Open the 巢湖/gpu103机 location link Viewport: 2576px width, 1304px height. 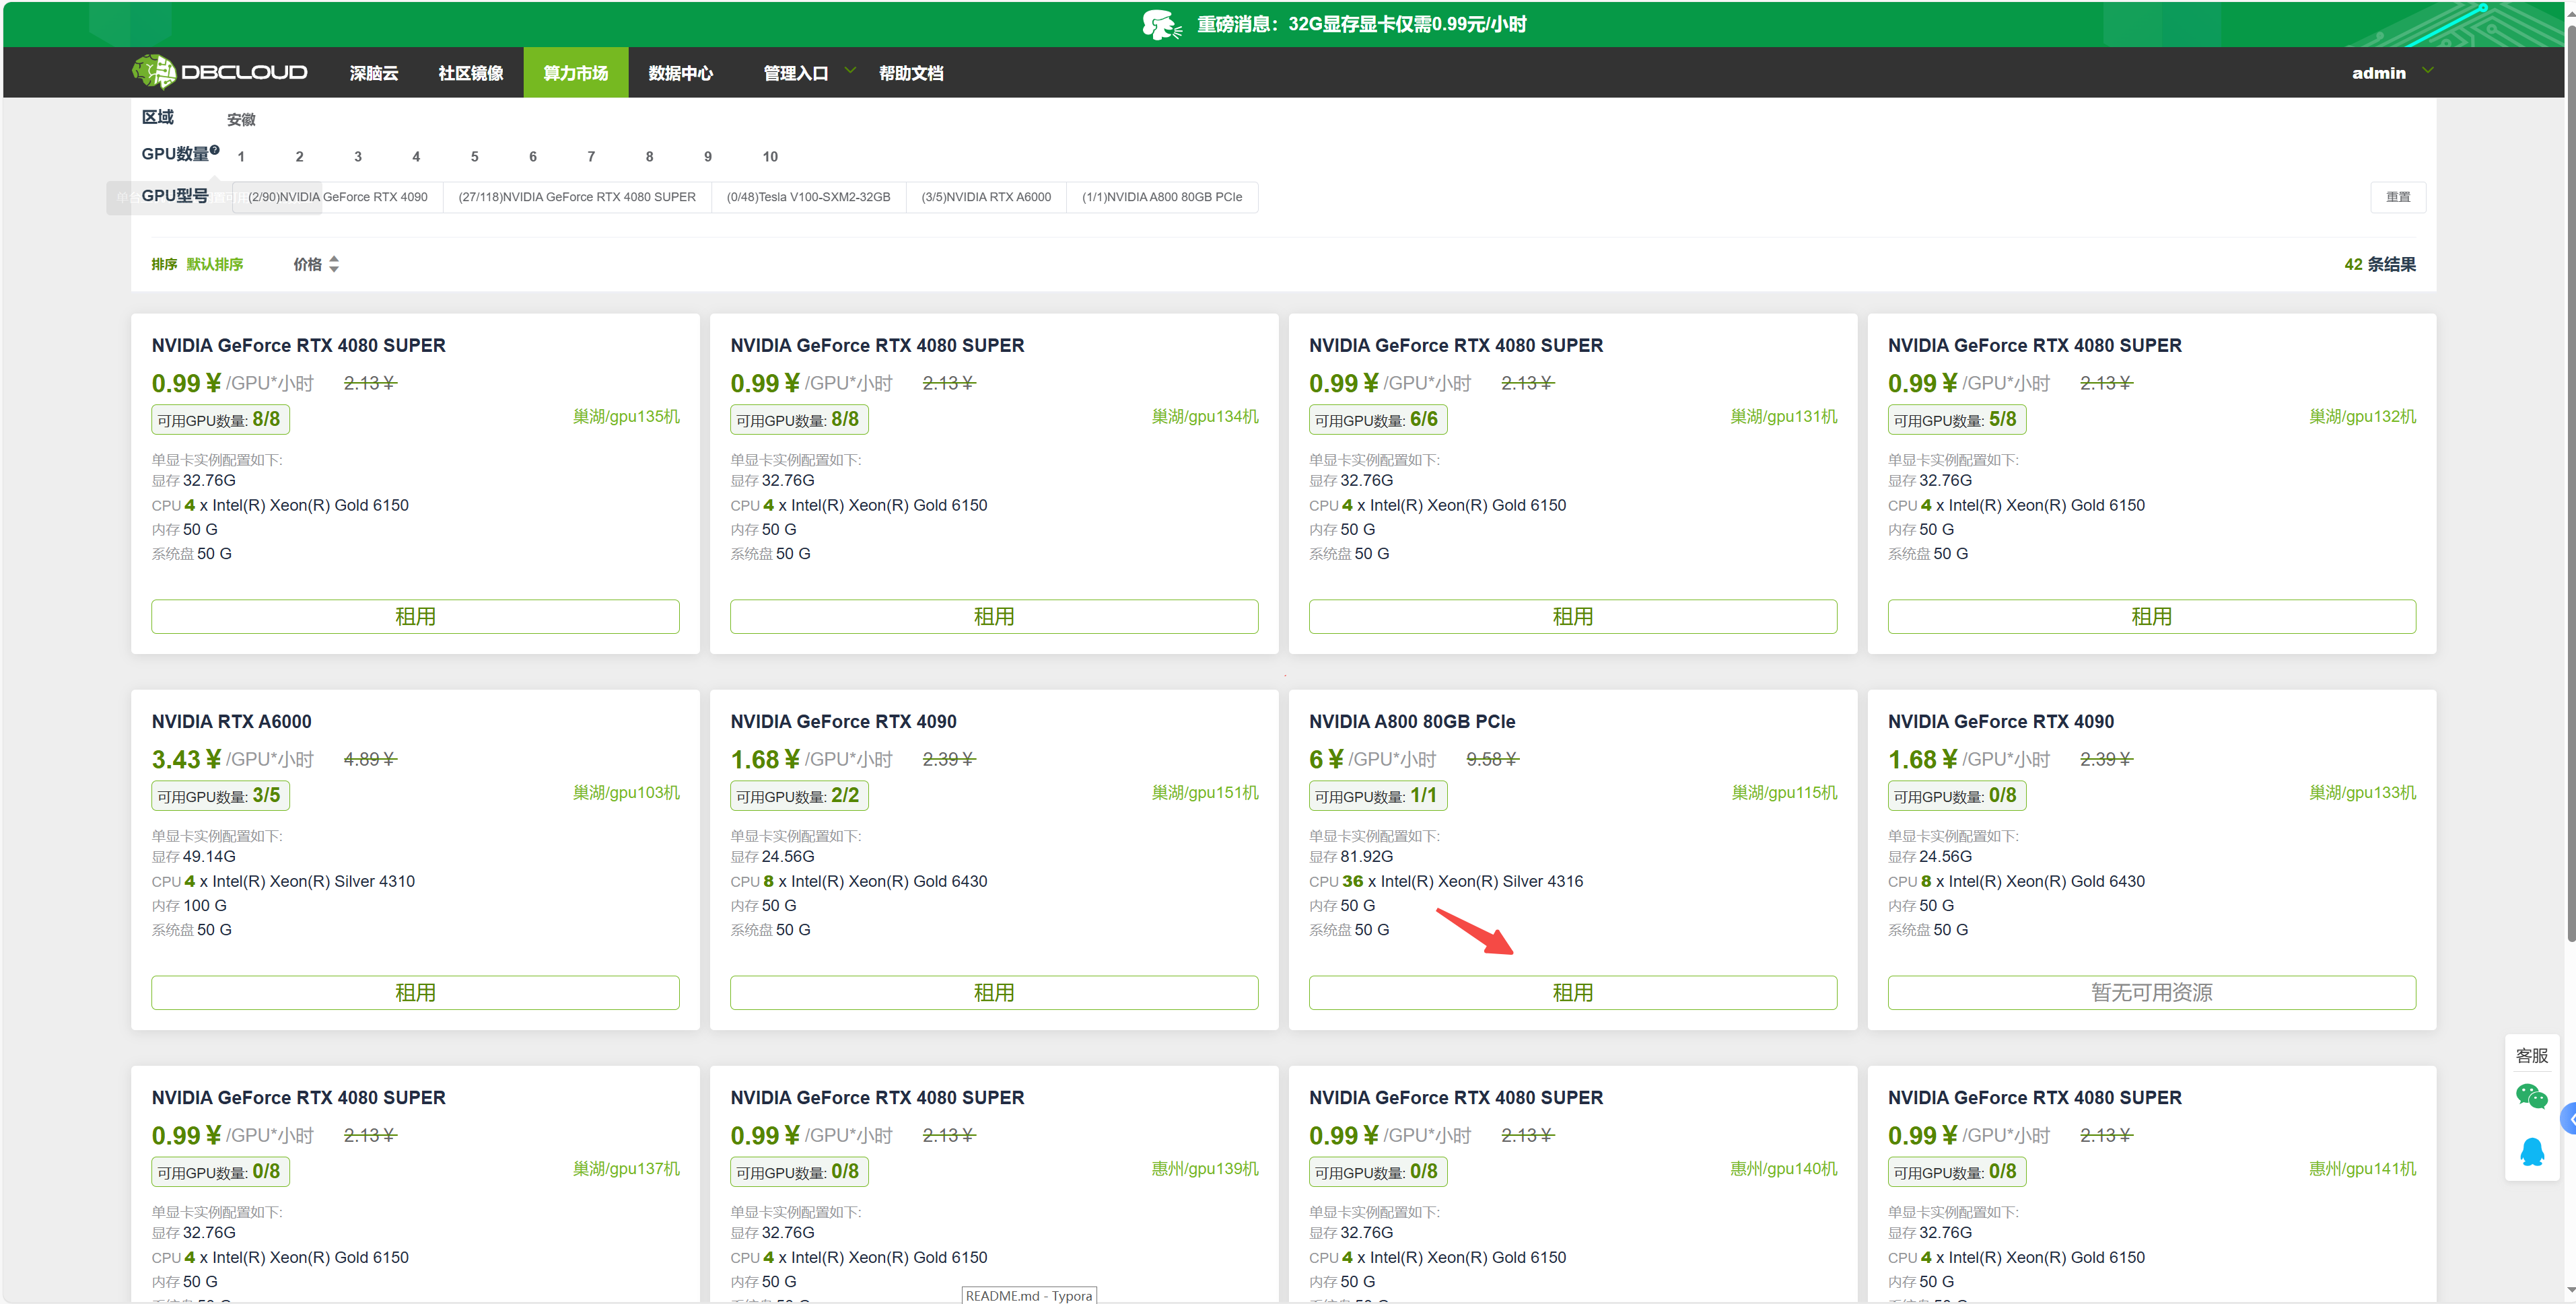pos(626,792)
